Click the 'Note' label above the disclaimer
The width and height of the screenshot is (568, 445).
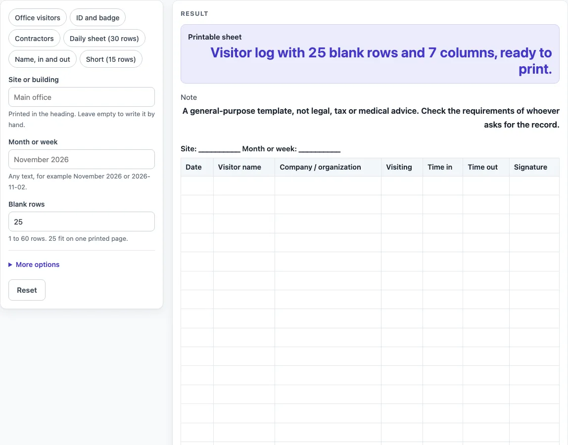(189, 97)
